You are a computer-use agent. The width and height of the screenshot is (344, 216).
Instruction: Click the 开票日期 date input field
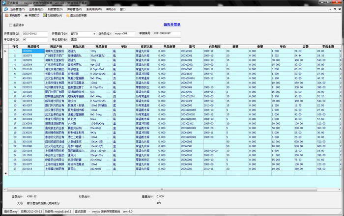(x=35, y=34)
